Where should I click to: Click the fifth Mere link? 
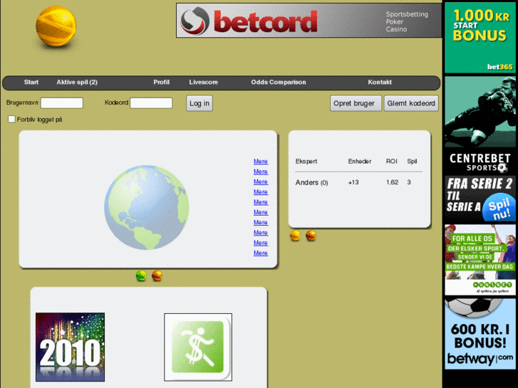[x=261, y=202]
